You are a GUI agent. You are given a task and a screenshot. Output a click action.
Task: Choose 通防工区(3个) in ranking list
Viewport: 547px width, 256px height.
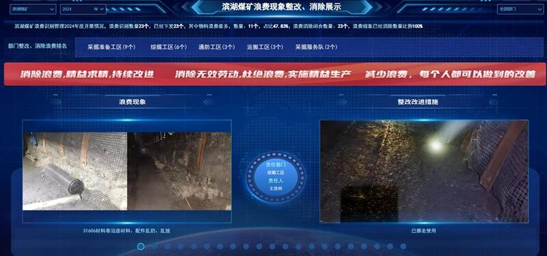217,47
